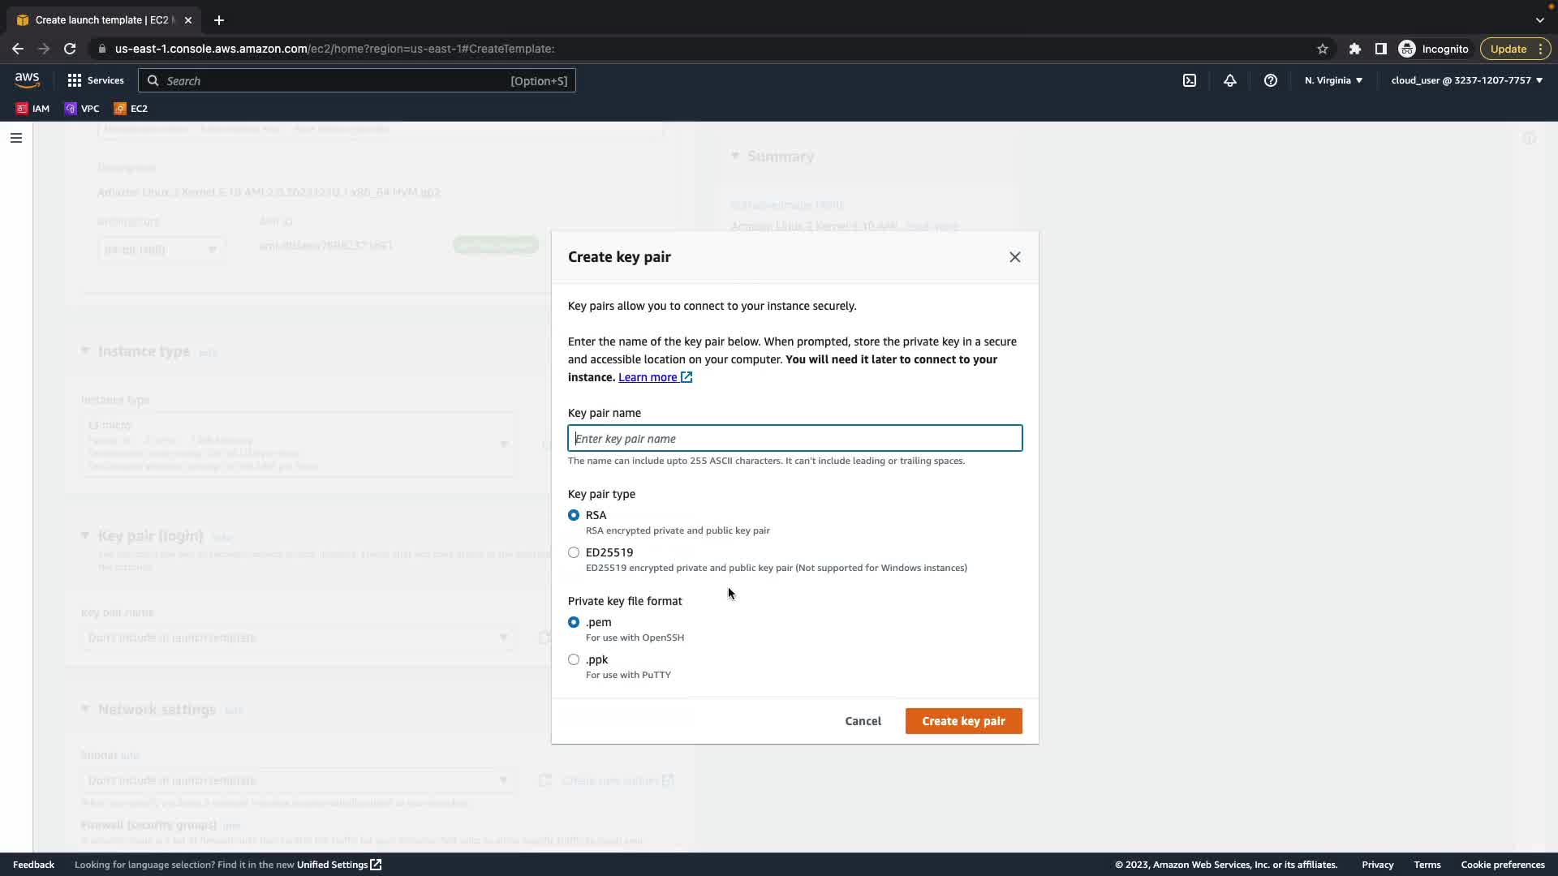Viewport: 1558px width, 876px height.
Task: Click the Create key pair button
Action: (963, 721)
